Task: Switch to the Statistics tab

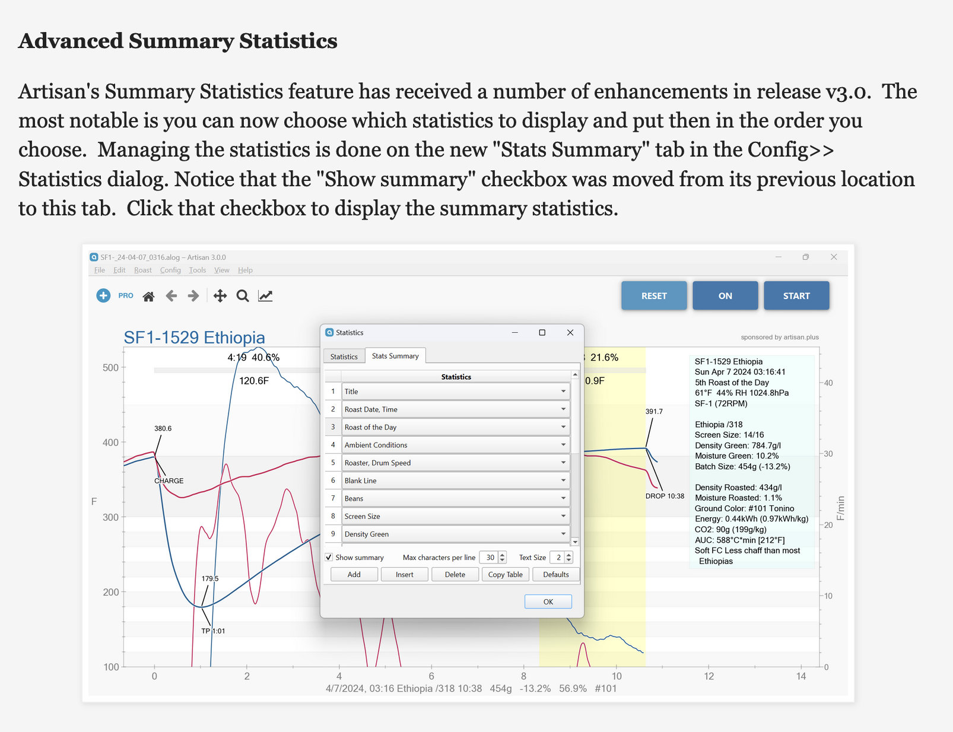Action: pyautogui.click(x=344, y=357)
